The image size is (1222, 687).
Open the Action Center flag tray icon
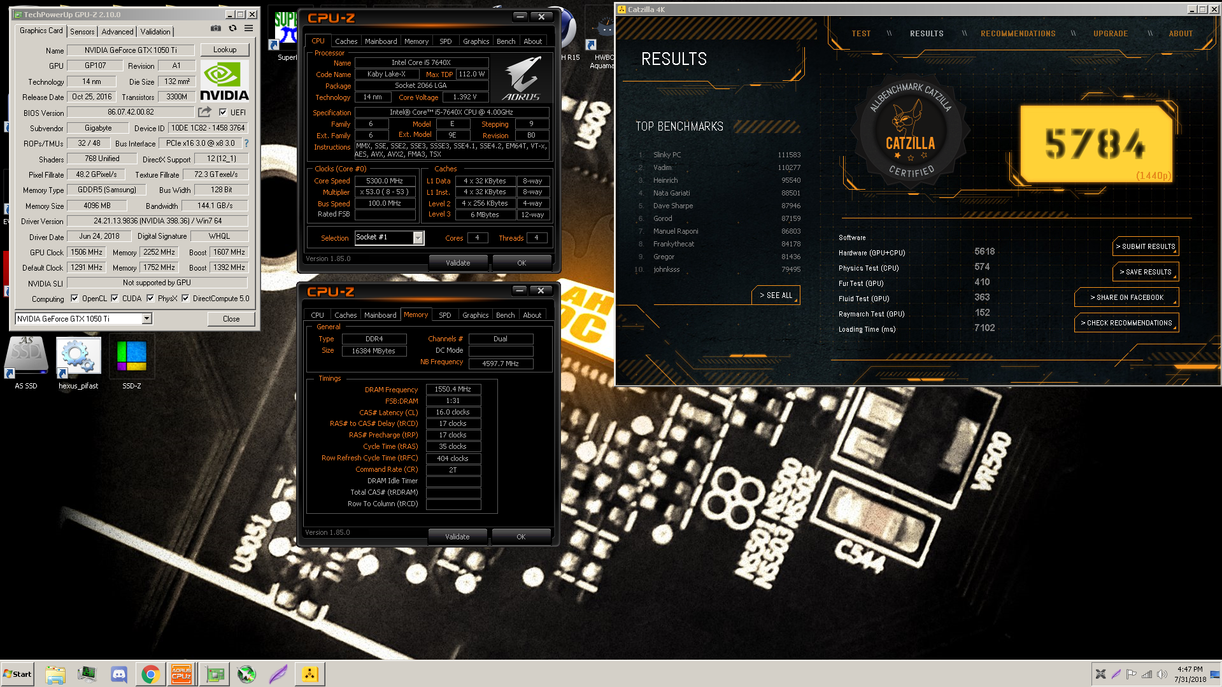tap(1131, 674)
